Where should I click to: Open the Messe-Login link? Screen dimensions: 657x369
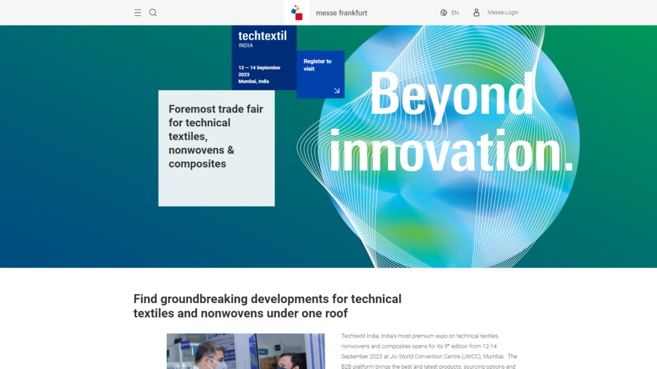click(503, 13)
